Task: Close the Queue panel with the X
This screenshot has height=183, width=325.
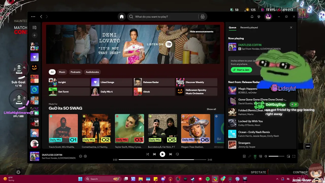Action: [291, 27]
